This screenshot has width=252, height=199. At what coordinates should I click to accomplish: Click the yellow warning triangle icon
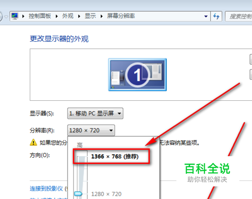pyautogui.click(x=33, y=142)
